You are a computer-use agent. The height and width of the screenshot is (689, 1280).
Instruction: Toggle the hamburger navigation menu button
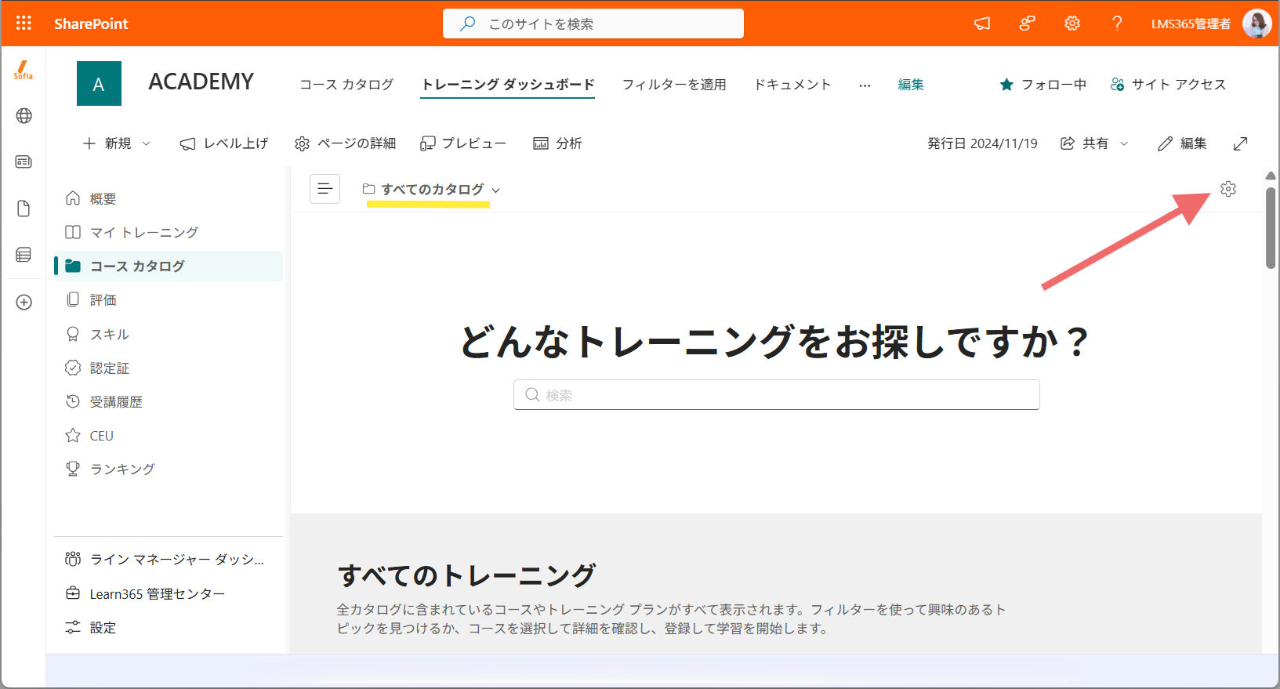point(325,189)
